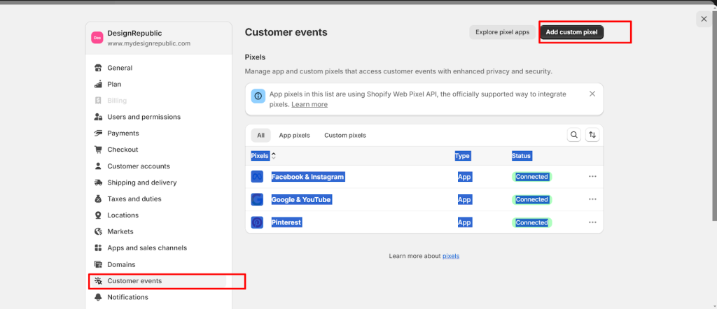The image size is (717, 309).
Task: Open more options for Pinterest pixel
Action: 592,222
